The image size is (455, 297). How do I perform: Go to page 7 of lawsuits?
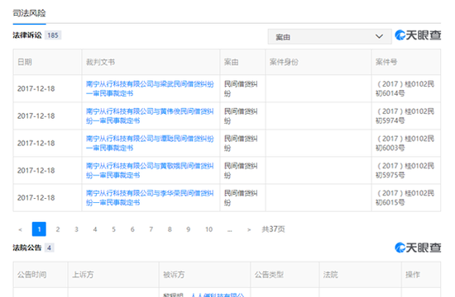151,229
